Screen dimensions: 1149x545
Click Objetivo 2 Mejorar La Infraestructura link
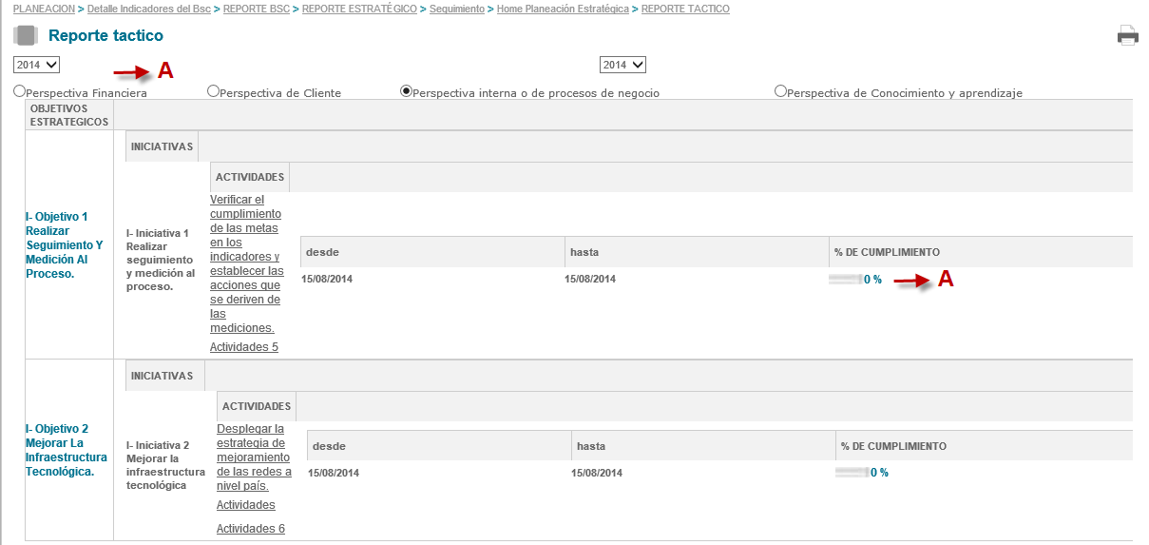coord(67,450)
